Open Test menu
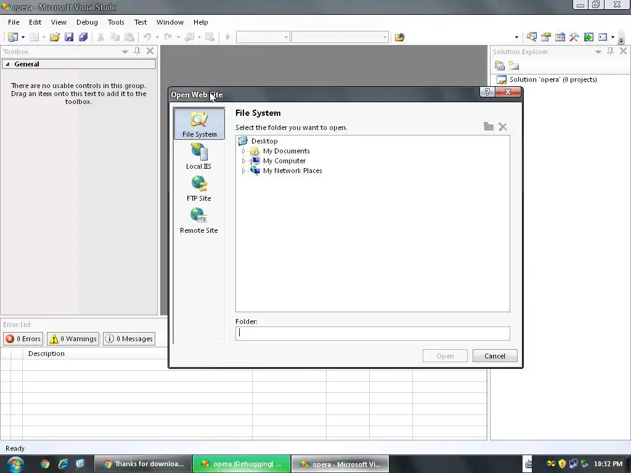Image resolution: width=631 pixels, height=473 pixels. pyautogui.click(x=140, y=22)
